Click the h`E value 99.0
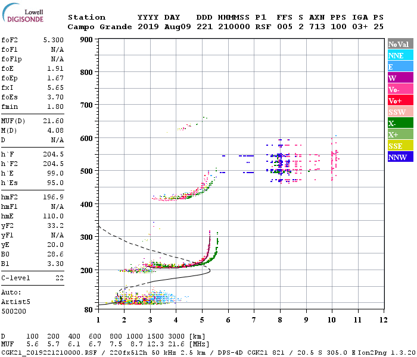This screenshot has width=417, height=357. [55, 174]
